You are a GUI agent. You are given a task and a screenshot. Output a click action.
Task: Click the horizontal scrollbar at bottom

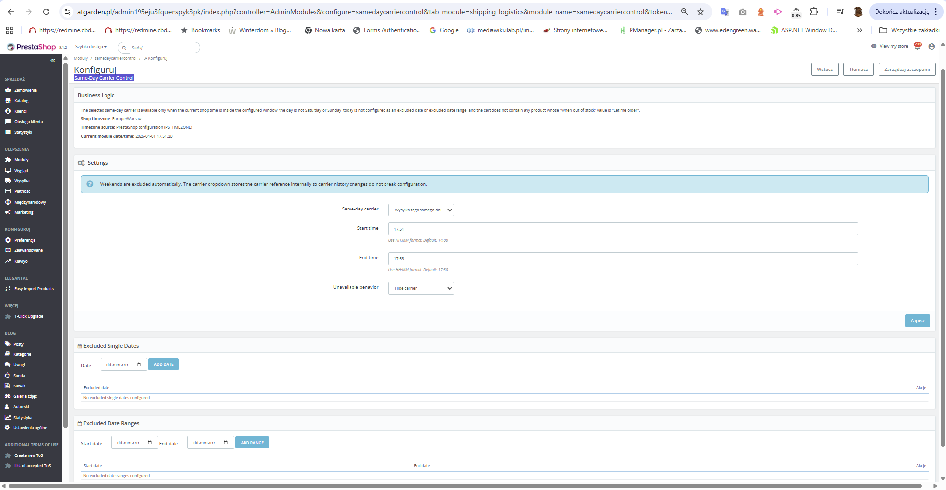tap(465, 486)
